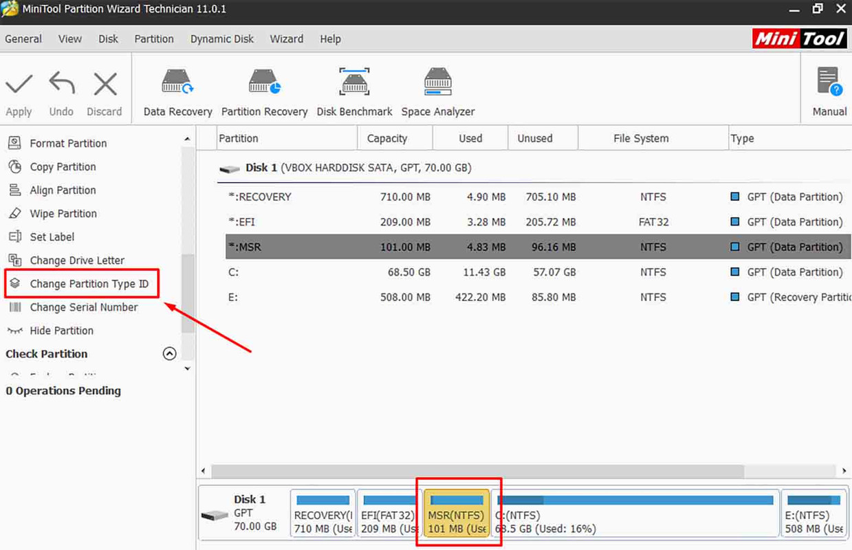This screenshot has height=550, width=852.
Task: Click the sidebar scroll up arrow
Action: click(188, 139)
